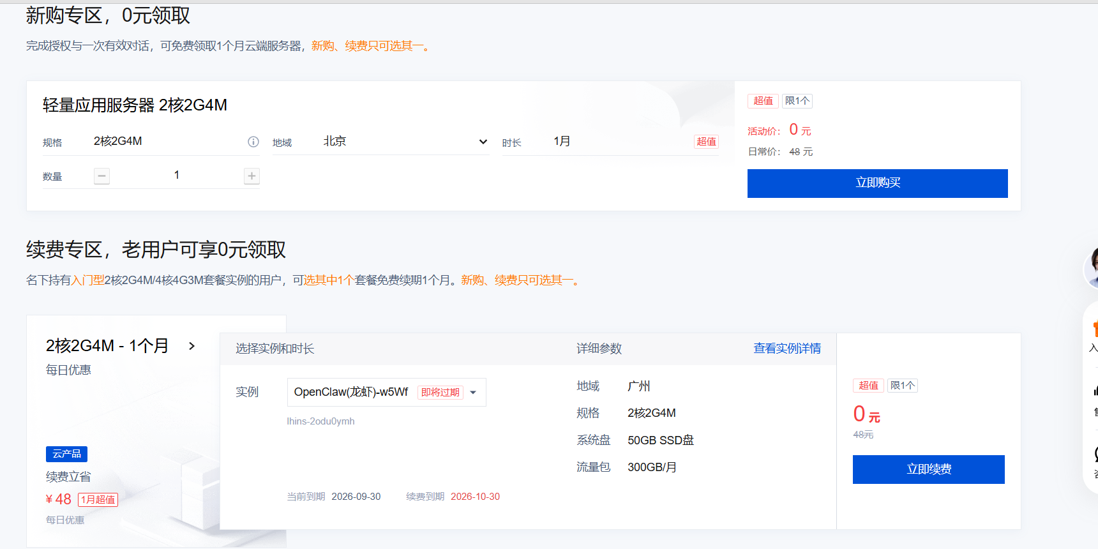Click the 1月 duration value
Image resolution: width=1098 pixels, height=549 pixels.
coord(562,142)
